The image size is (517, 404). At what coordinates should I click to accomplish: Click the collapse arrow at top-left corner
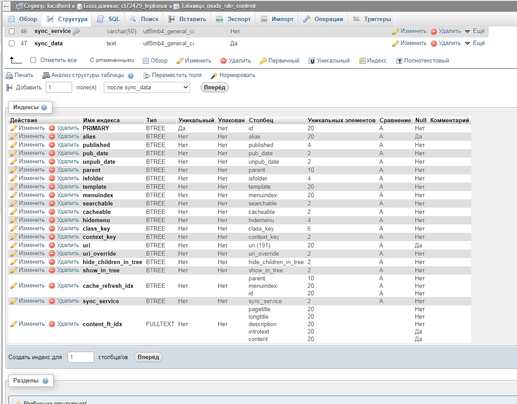tap(7, 6)
